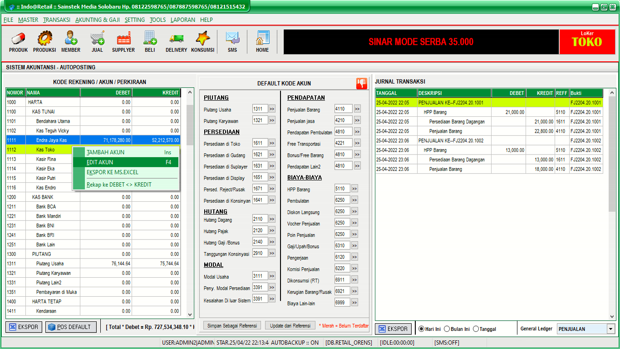Click the HOME toolbar icon
The image size is (620, 349).
click(262, 39)
